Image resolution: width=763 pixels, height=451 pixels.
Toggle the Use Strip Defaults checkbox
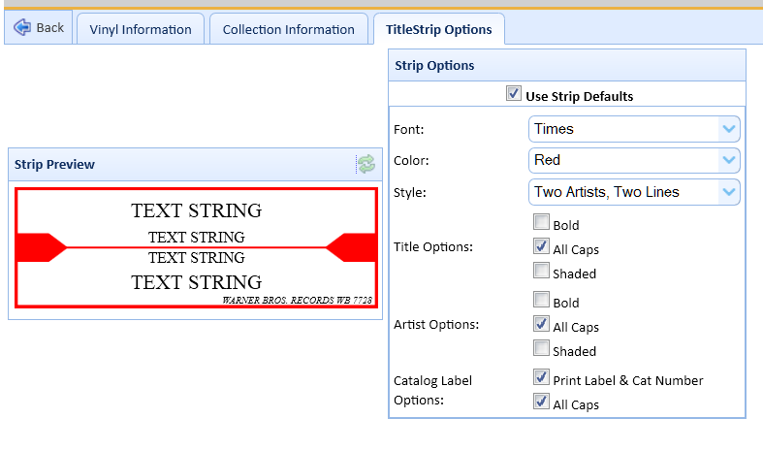click(514, 95)
